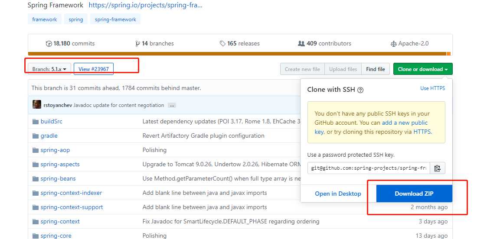Click the spring-context-support folder icon
Screen dimensions: 487x239
pyautogui.click(x=36, y=207)
